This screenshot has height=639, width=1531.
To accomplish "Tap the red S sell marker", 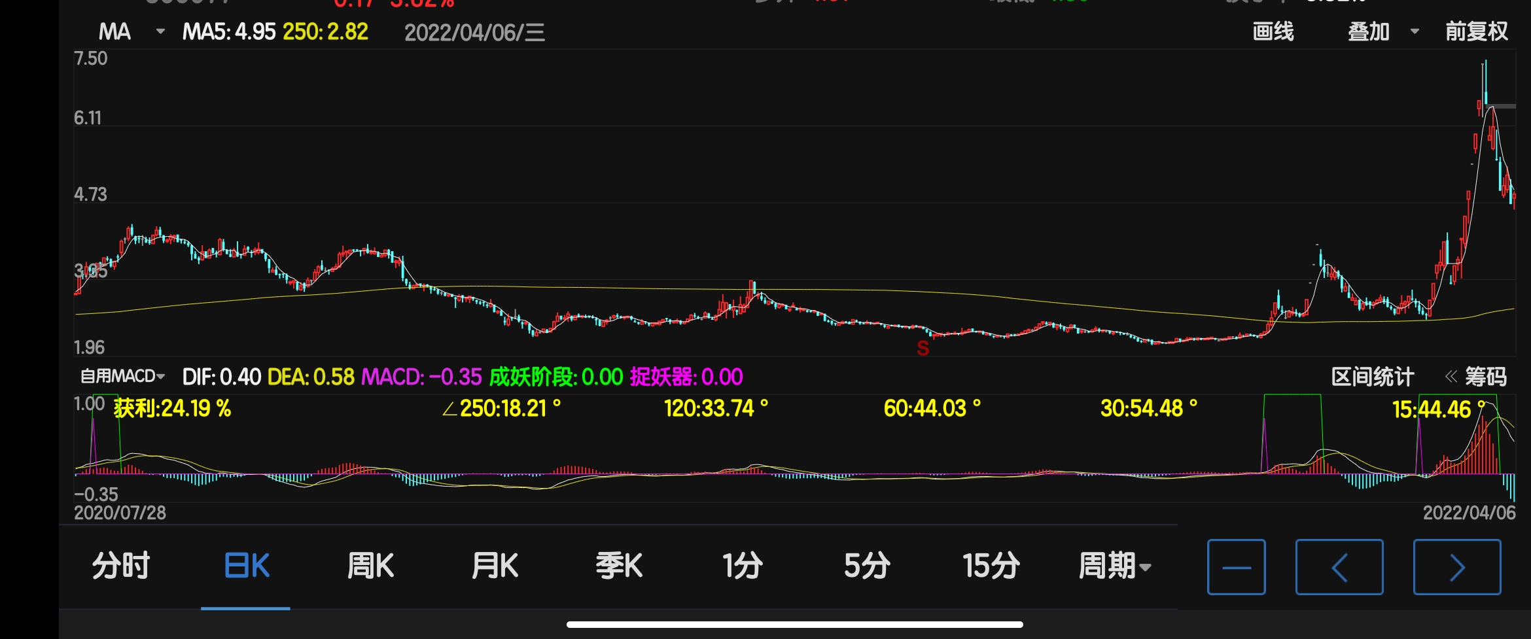I will coord(923,349).
